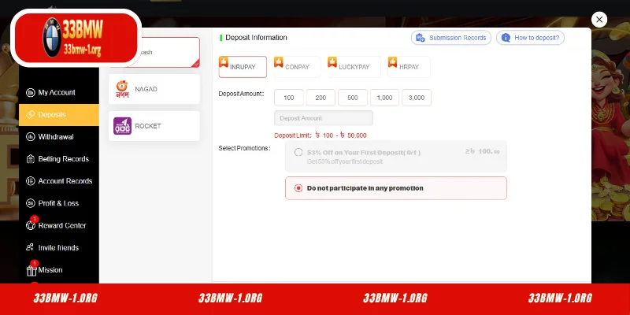630x315 pixels.
Task: Pick the 3,000 deposit amount
Action: pos(417,98)
